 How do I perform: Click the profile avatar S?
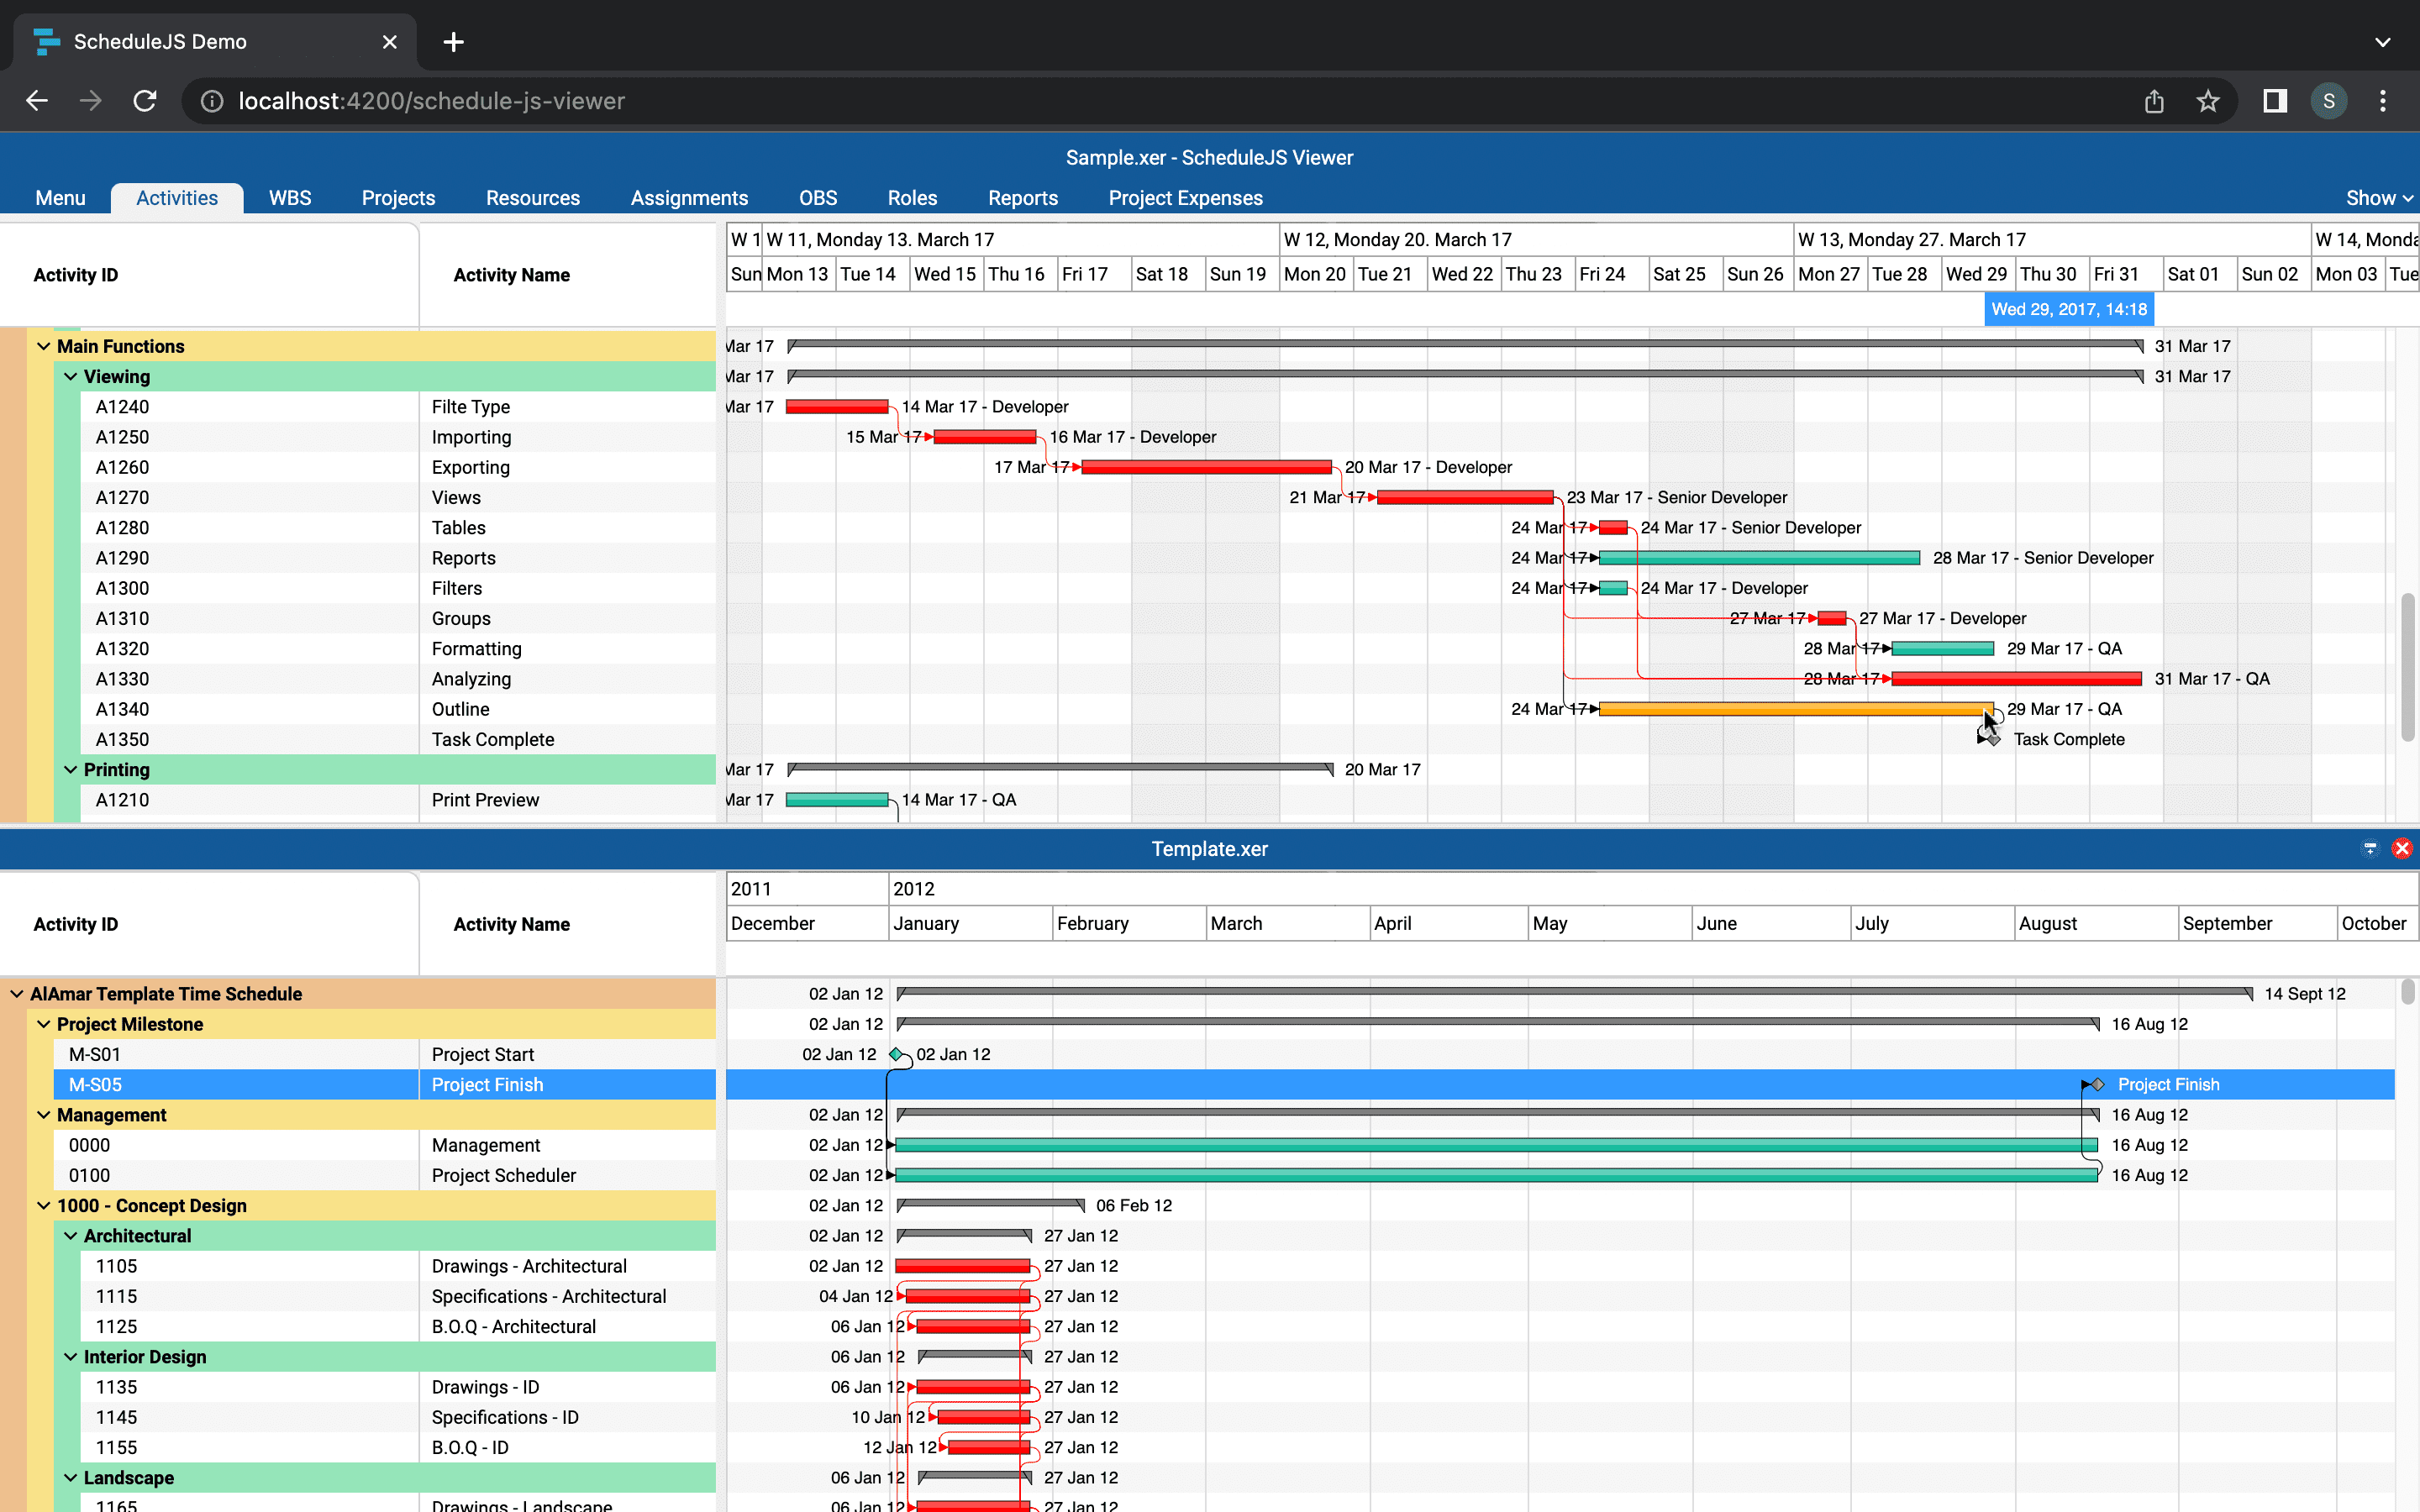pyautogui.click(x=2328, y=100)
